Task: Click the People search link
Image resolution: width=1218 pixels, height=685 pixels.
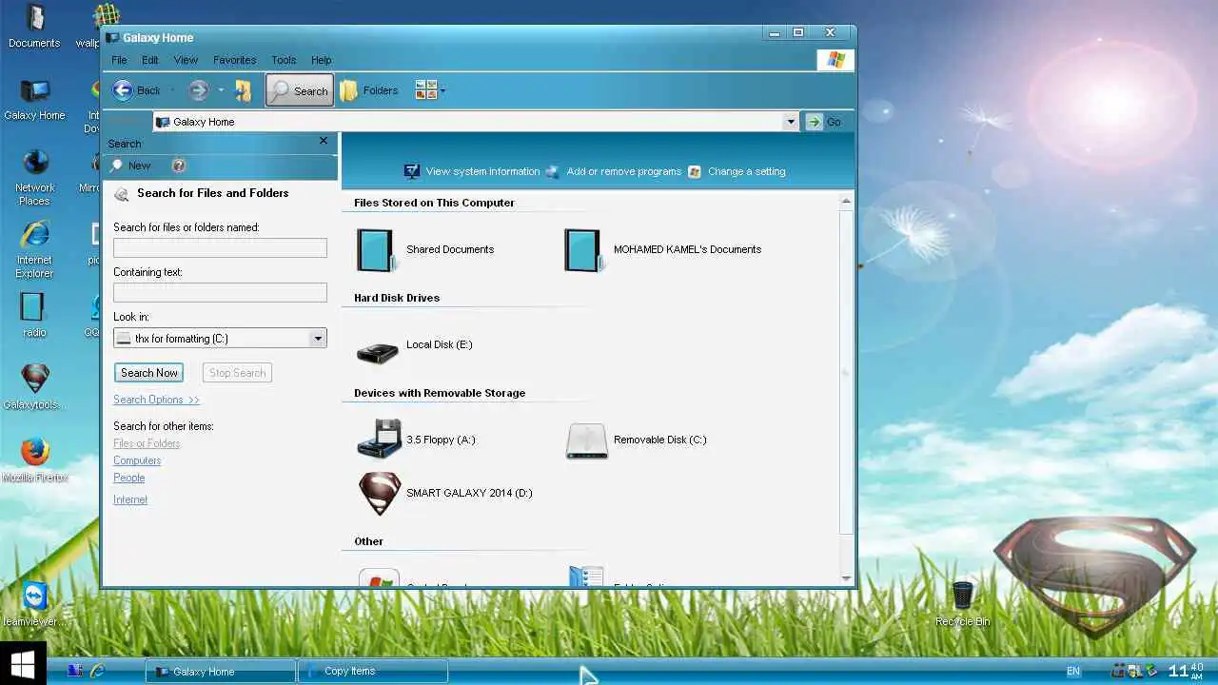Action: click(129, 478)
